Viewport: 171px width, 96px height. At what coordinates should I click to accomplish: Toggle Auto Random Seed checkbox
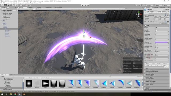[155, 54]
